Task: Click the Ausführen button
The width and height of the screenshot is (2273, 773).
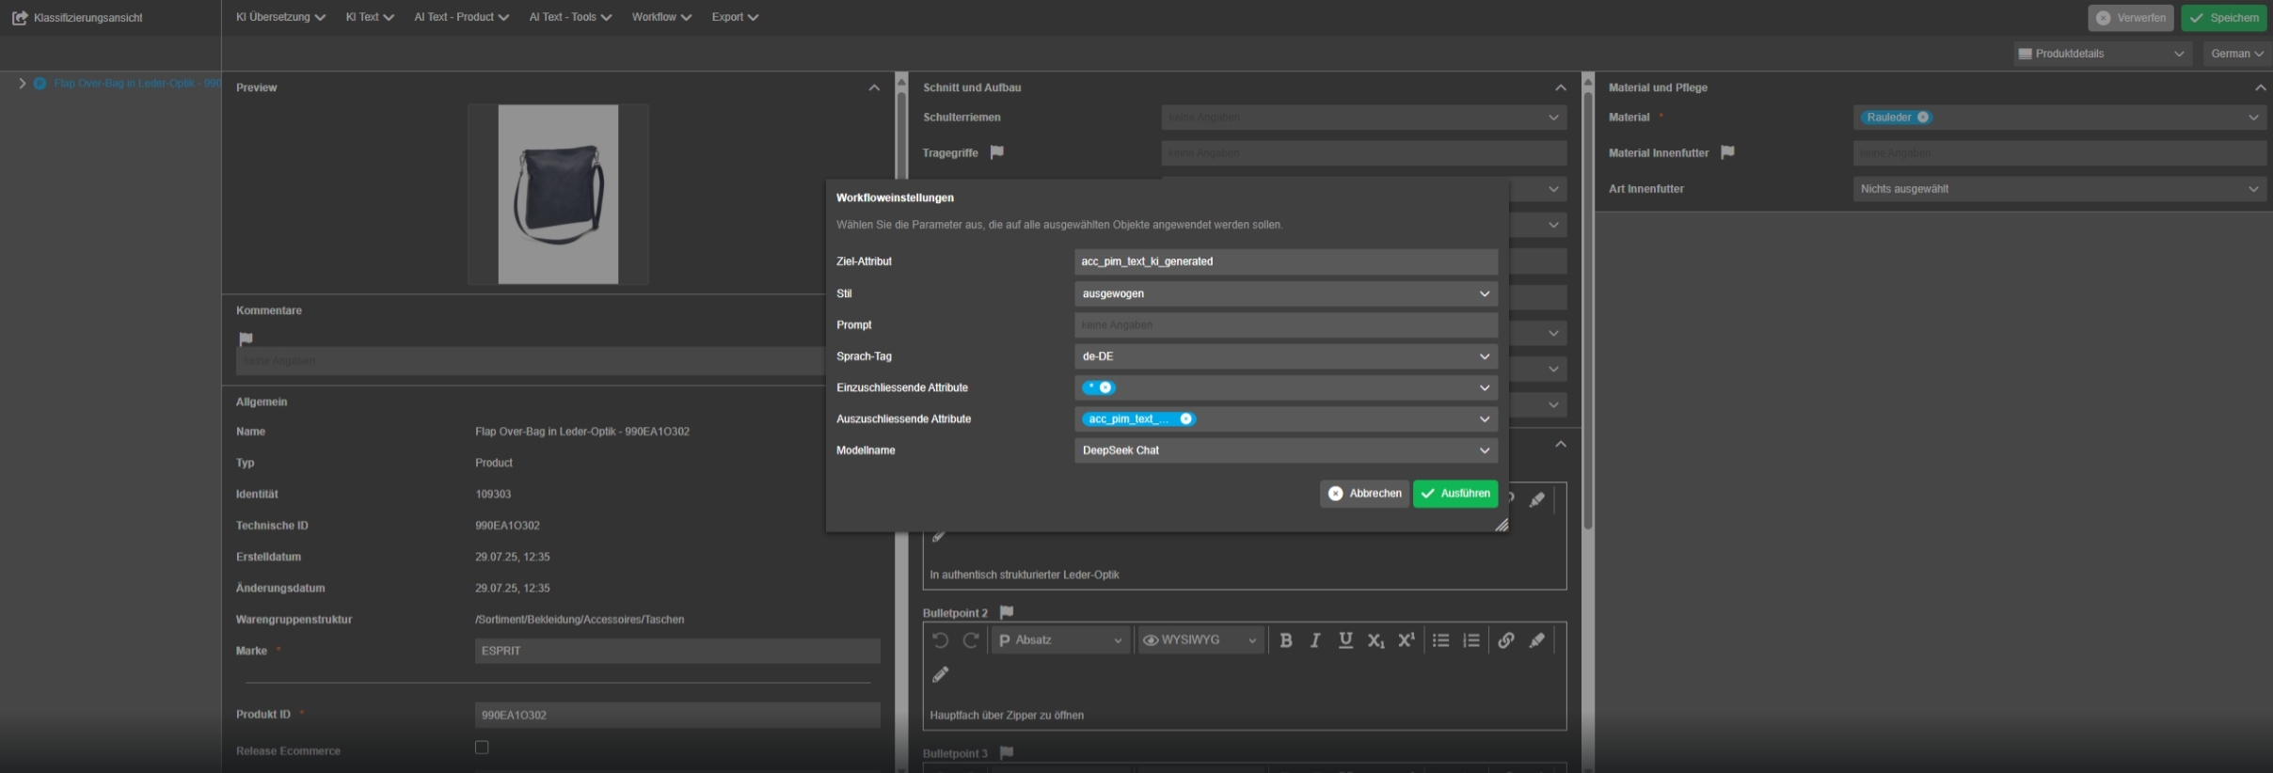Action: [x=1454, y=494]
